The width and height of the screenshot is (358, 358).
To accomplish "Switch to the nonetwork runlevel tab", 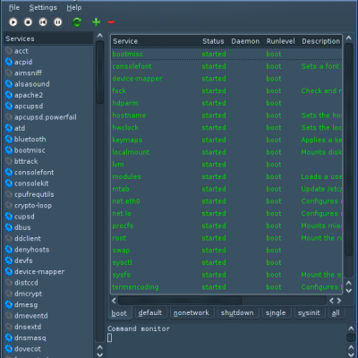I will 192,313.
